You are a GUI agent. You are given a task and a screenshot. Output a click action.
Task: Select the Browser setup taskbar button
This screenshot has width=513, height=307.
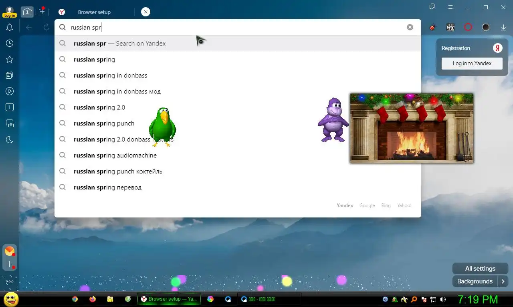(169, 299)
